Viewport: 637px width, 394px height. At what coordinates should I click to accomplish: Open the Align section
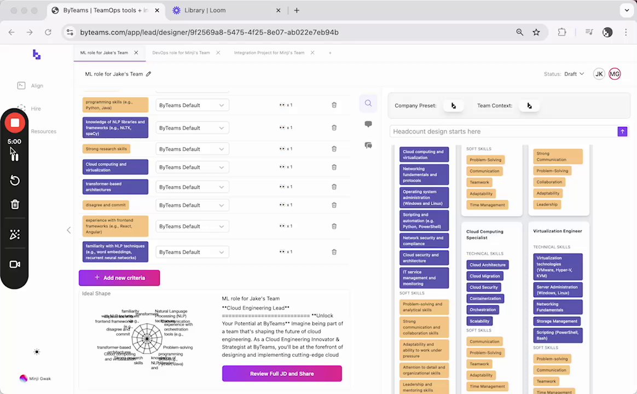(x=30, y=86)
